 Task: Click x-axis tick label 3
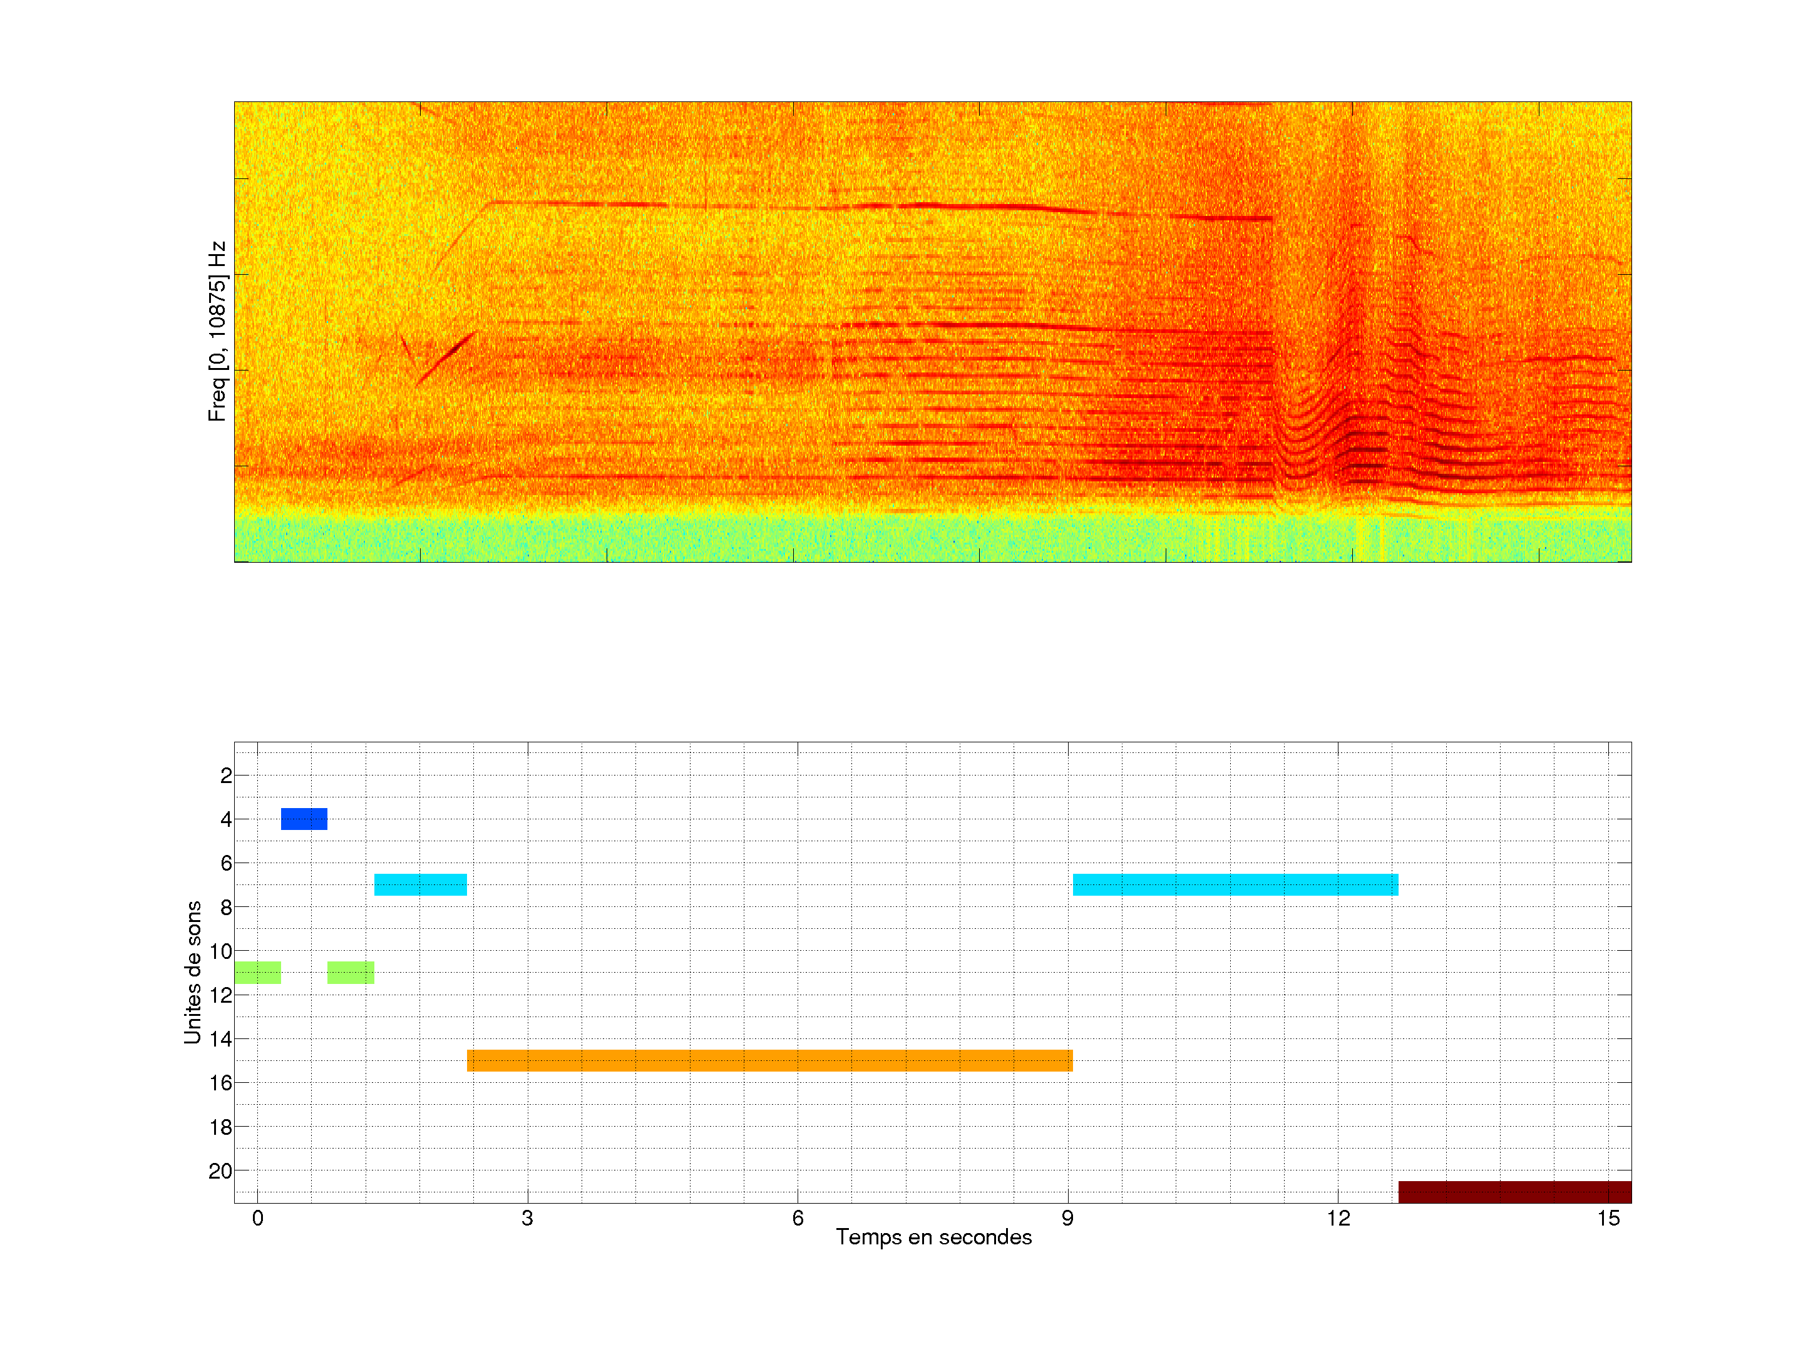tap(527, 1218)
